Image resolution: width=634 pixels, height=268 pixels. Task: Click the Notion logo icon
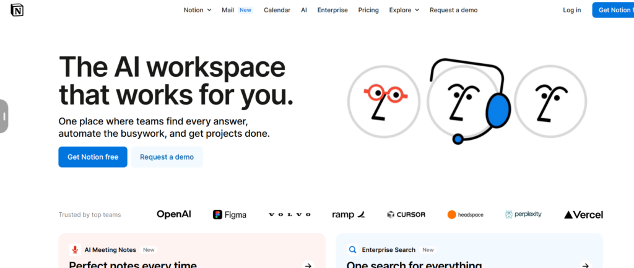point(17,10)
